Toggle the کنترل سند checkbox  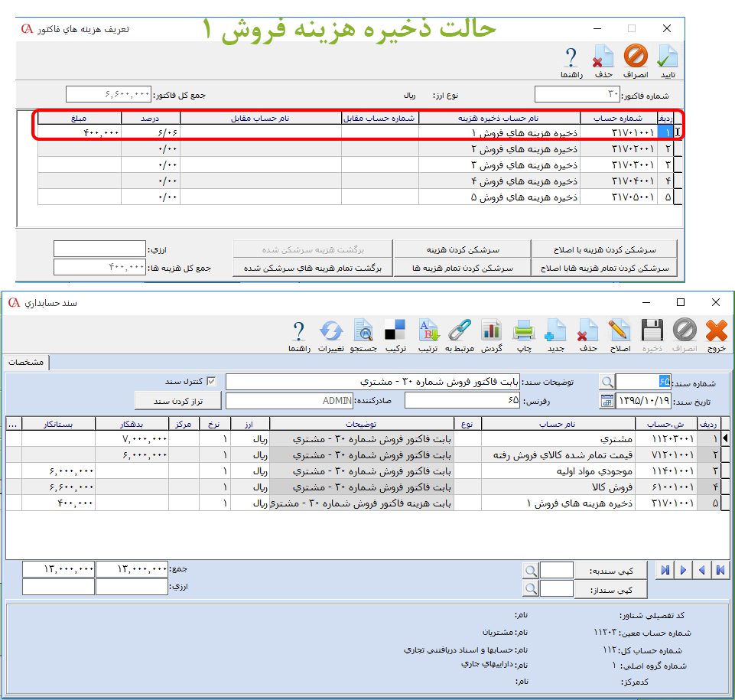click(x=212, y=381)
